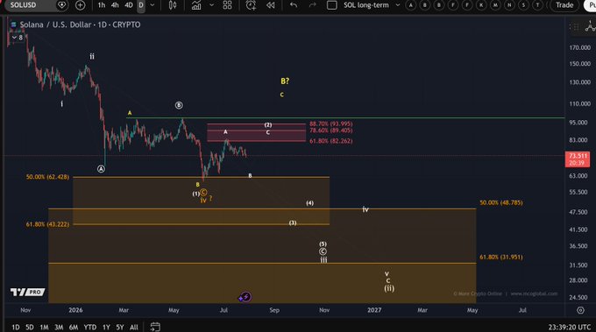Click the purple lightning bolt icon on chart

pos(245,297)
